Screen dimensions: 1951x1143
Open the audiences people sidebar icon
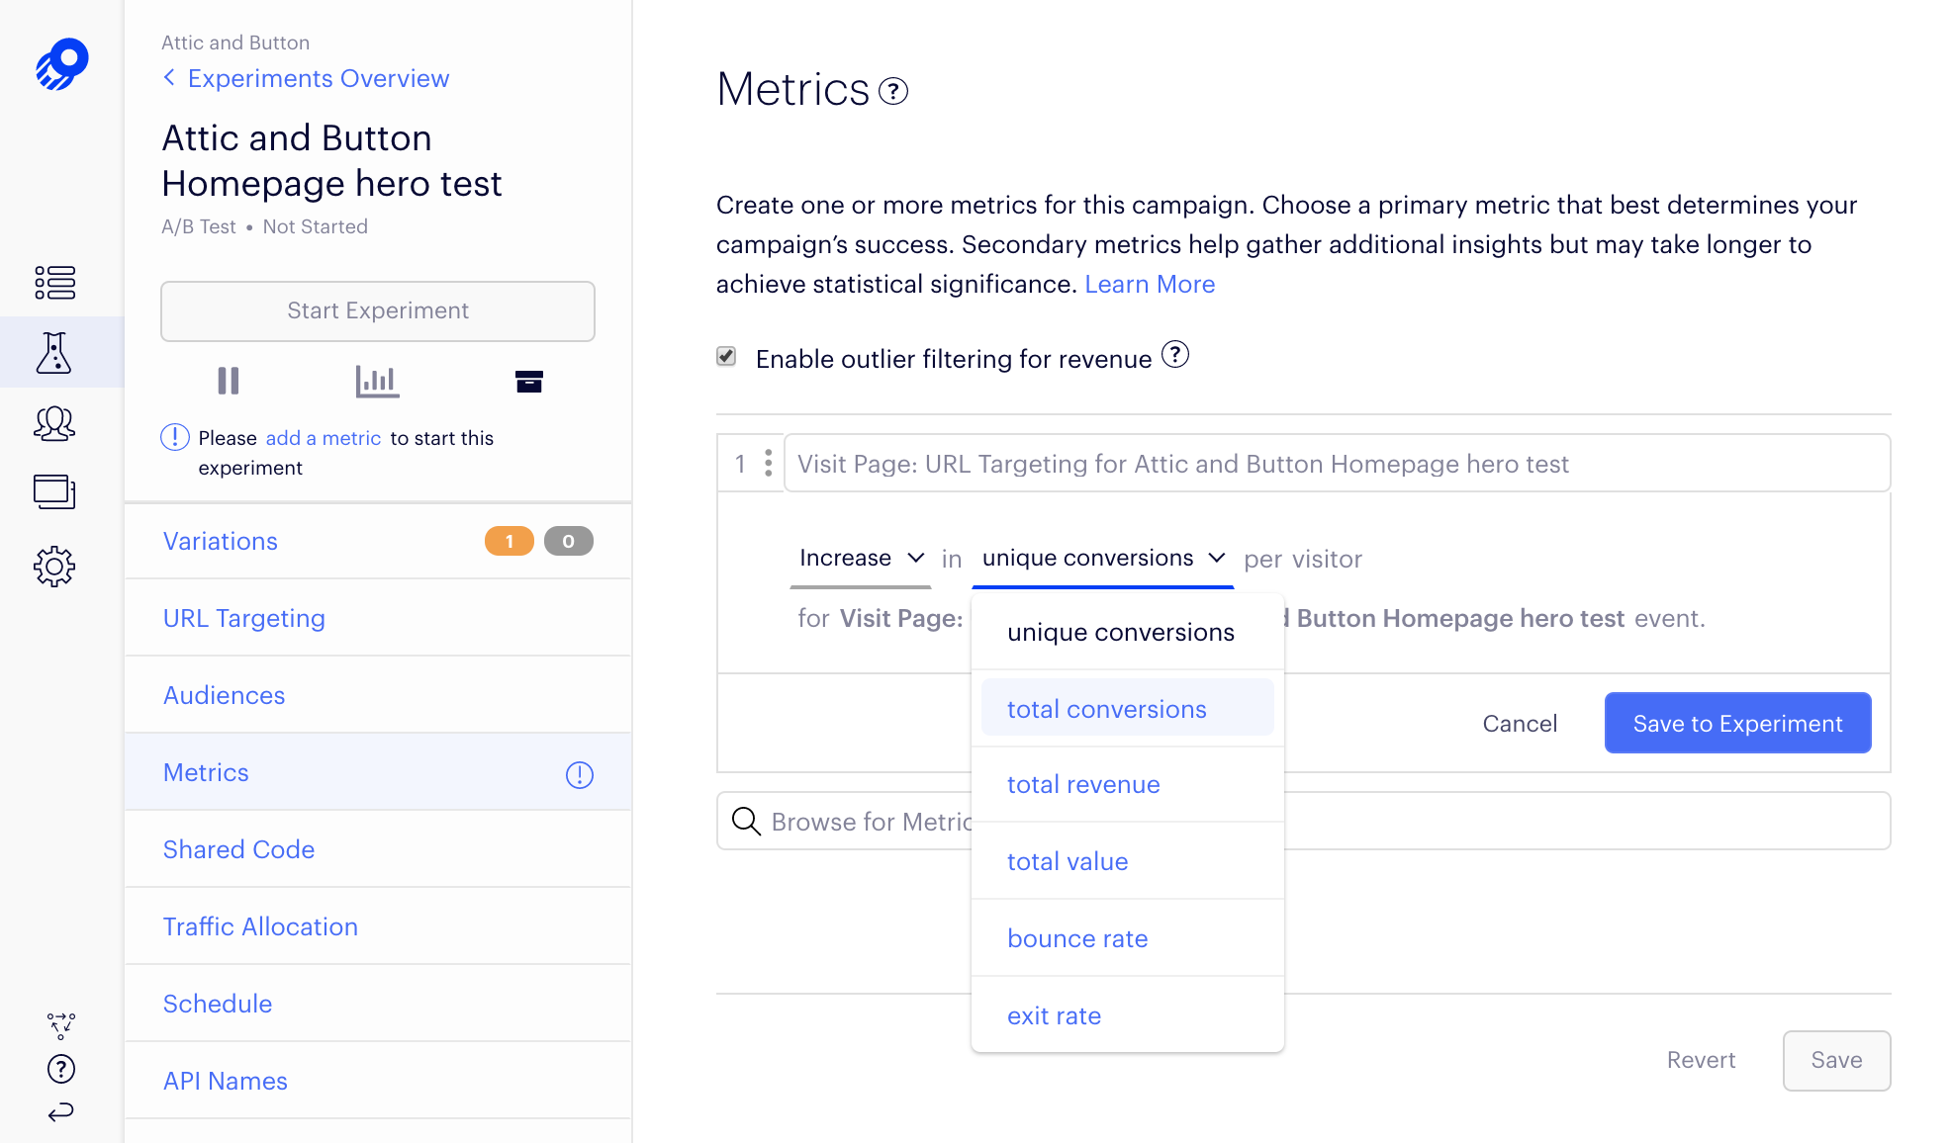click(55, 424)
